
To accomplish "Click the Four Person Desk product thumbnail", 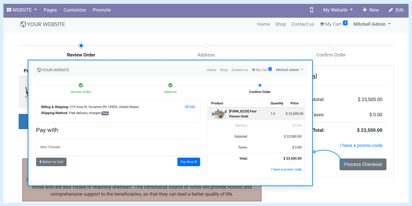I will pyautogui.click(x=218, y=114).
